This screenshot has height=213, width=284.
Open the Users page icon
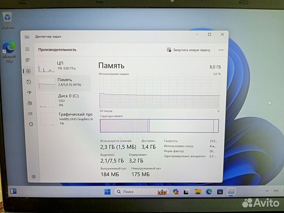29,103
